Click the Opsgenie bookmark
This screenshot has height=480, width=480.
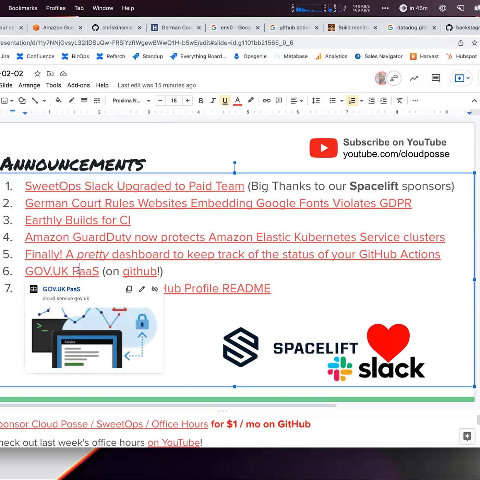coord(250,56)
